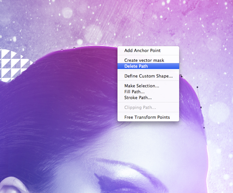The width and height of the screenshot is (233, 193).
Task: Choose Make Selection from the menu
Action: click(141, 86)
